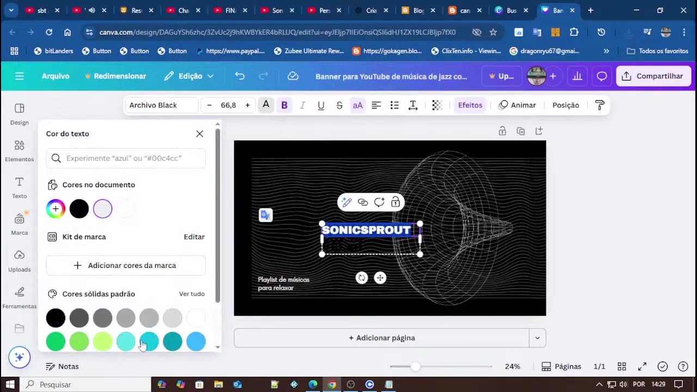Toggle underline formatting

[321, 105]
